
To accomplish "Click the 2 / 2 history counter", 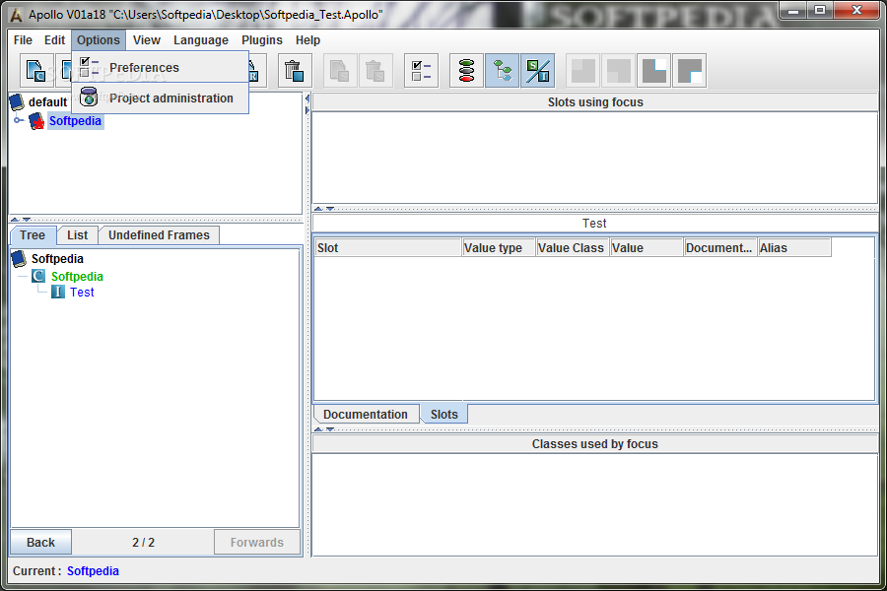I will (x=143, y=543).
